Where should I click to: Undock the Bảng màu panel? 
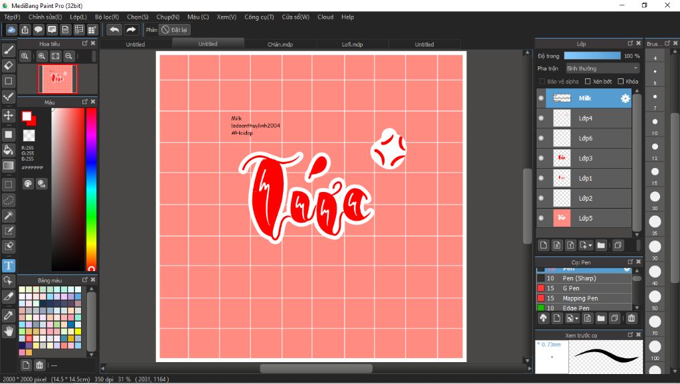(x=84, y=280)
